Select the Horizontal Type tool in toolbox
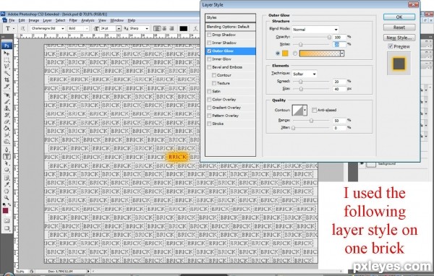434x276 pixels. tap(7, 157)
